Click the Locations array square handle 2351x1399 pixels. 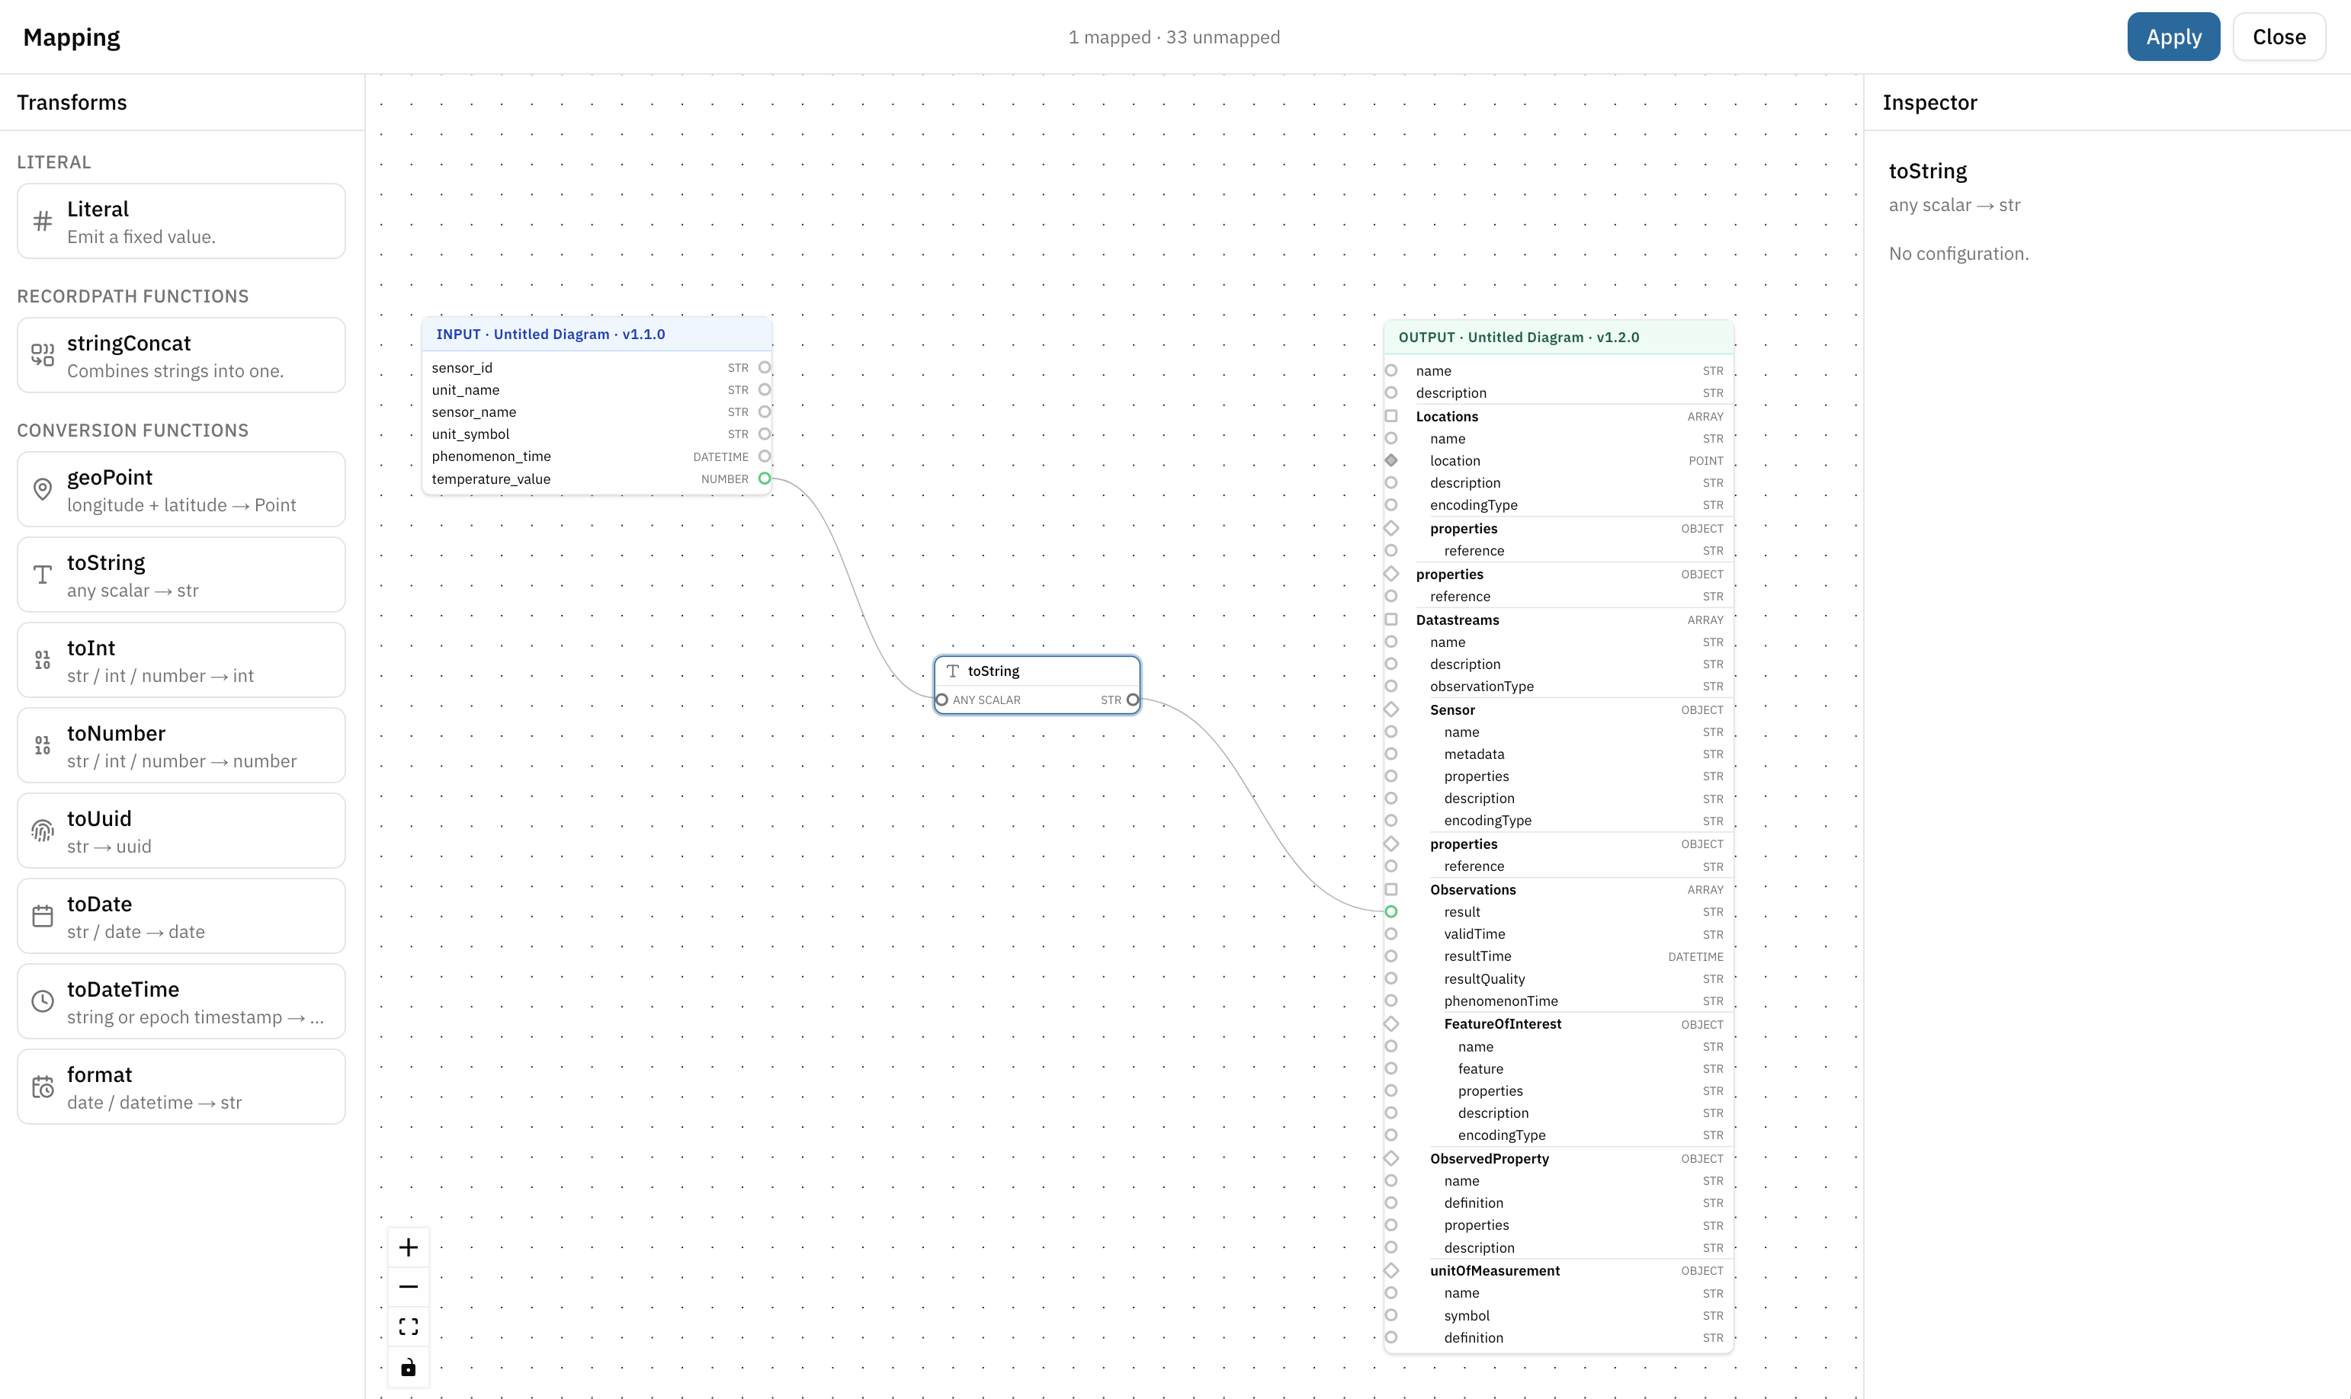tap(1391, 416)
